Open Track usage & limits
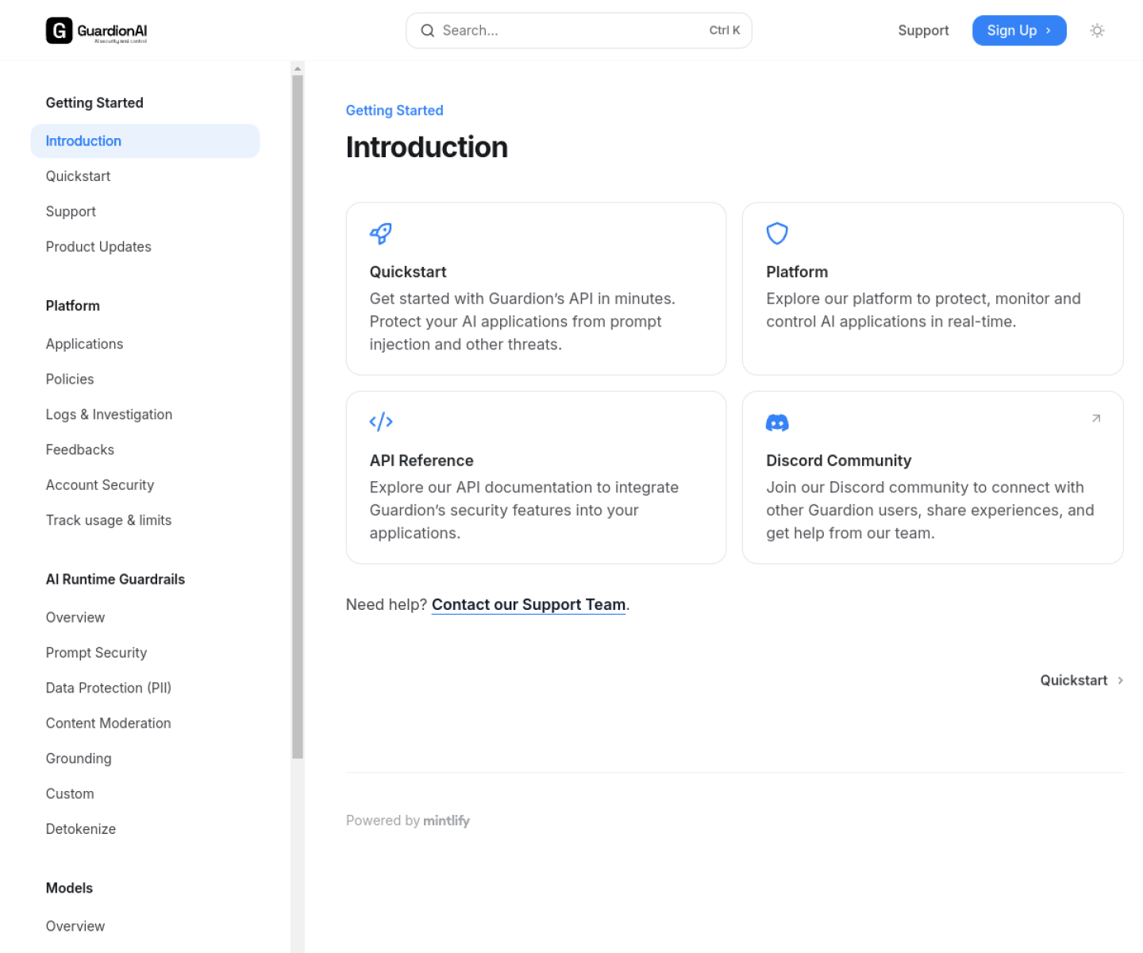Screen dimensions: 1143x953 145,520
